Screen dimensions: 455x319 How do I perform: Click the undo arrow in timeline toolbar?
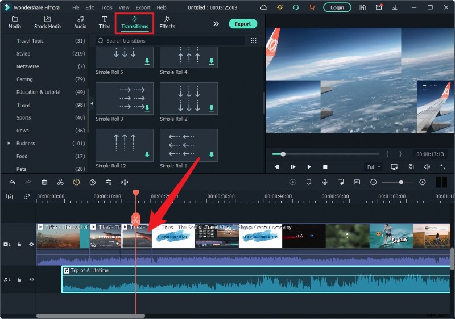click(x=12, y=182)
